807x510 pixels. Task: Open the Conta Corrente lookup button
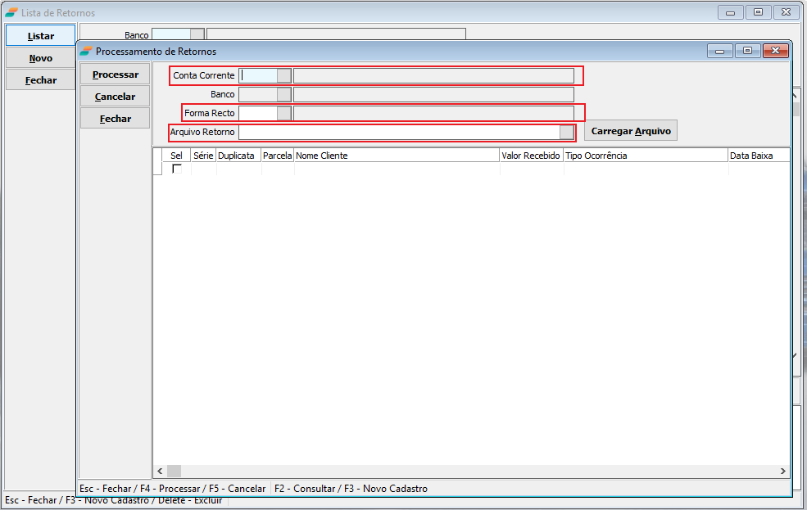tap(284, 75)
